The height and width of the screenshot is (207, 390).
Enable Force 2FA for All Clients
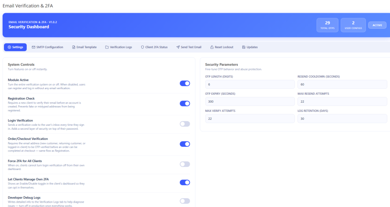pos(185,164)
